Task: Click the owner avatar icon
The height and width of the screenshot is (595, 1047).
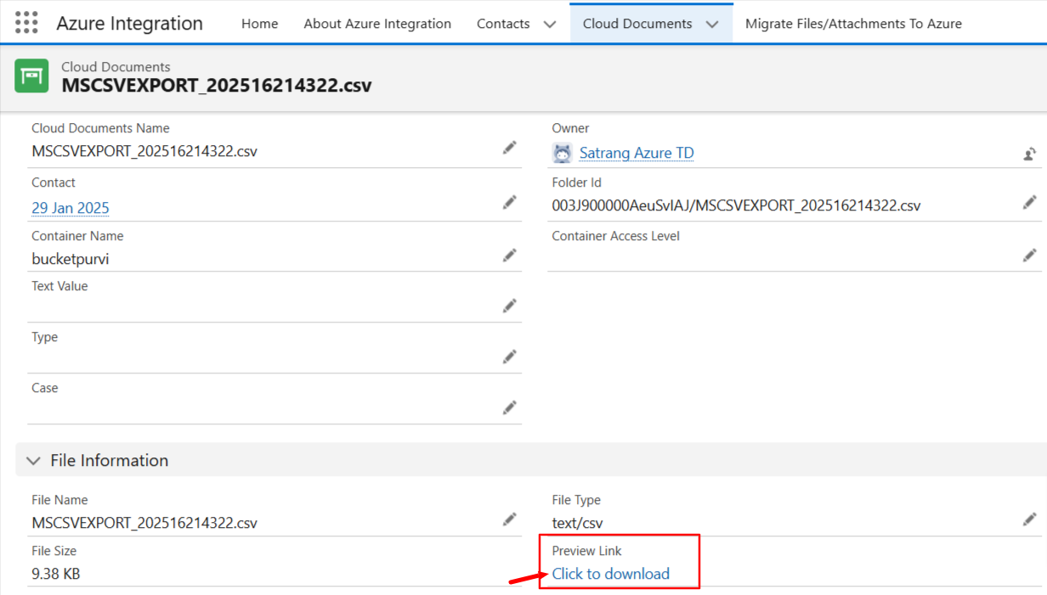Action: tap(562, 153)
